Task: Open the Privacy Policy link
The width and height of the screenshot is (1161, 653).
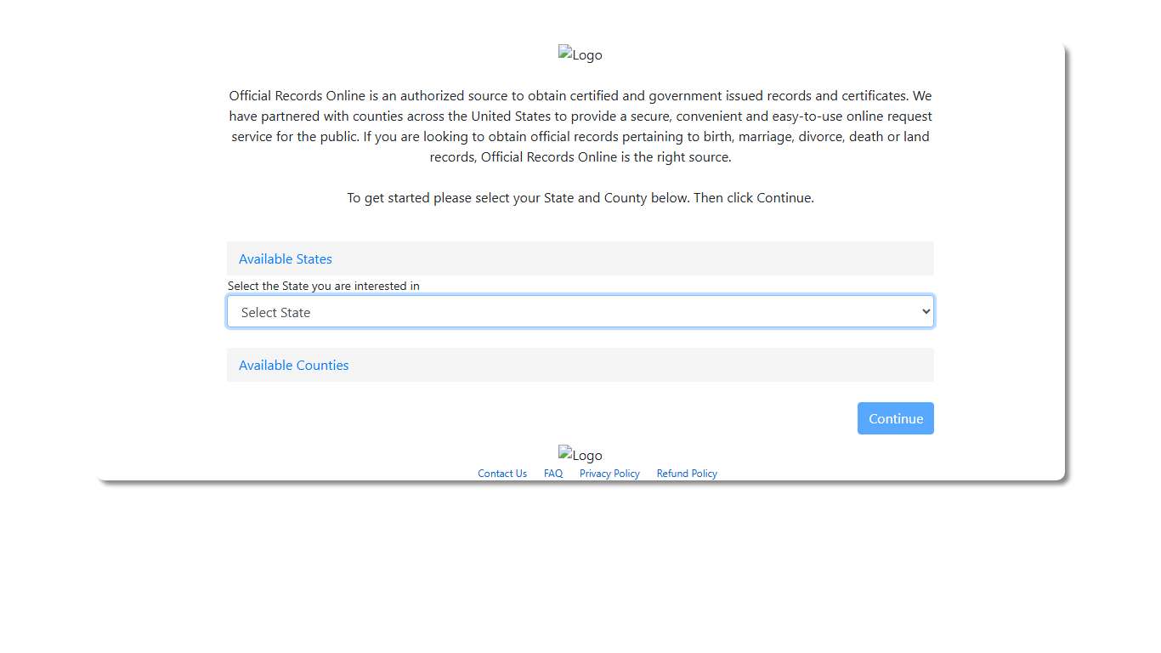Action: pyautogui.click(x=609, y=474)
